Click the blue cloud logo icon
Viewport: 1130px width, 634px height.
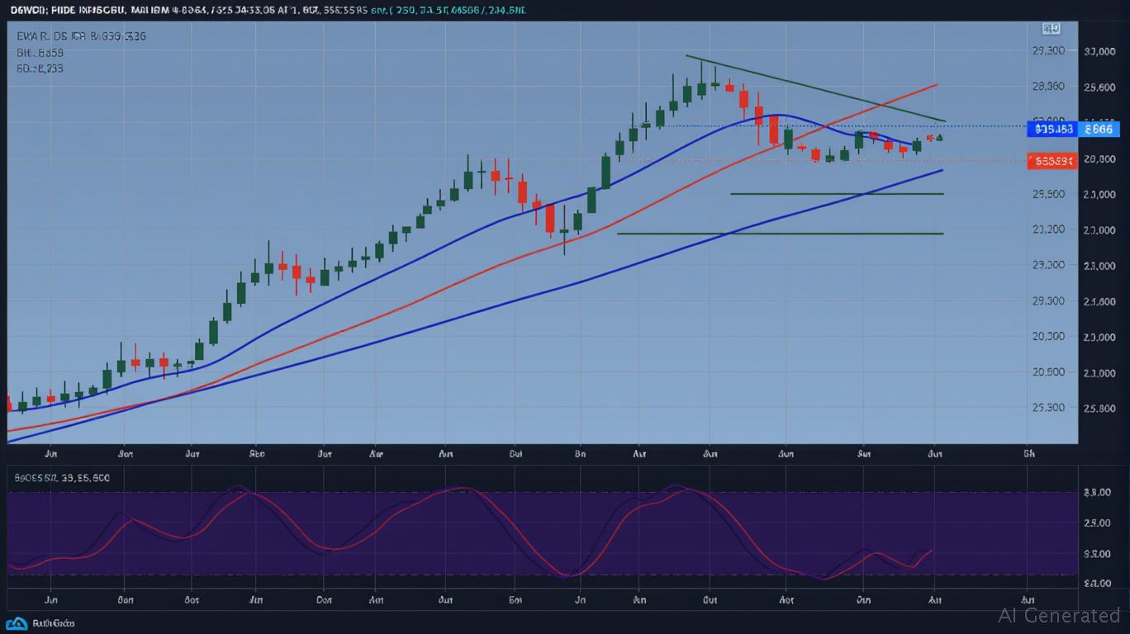click(16, 623)
